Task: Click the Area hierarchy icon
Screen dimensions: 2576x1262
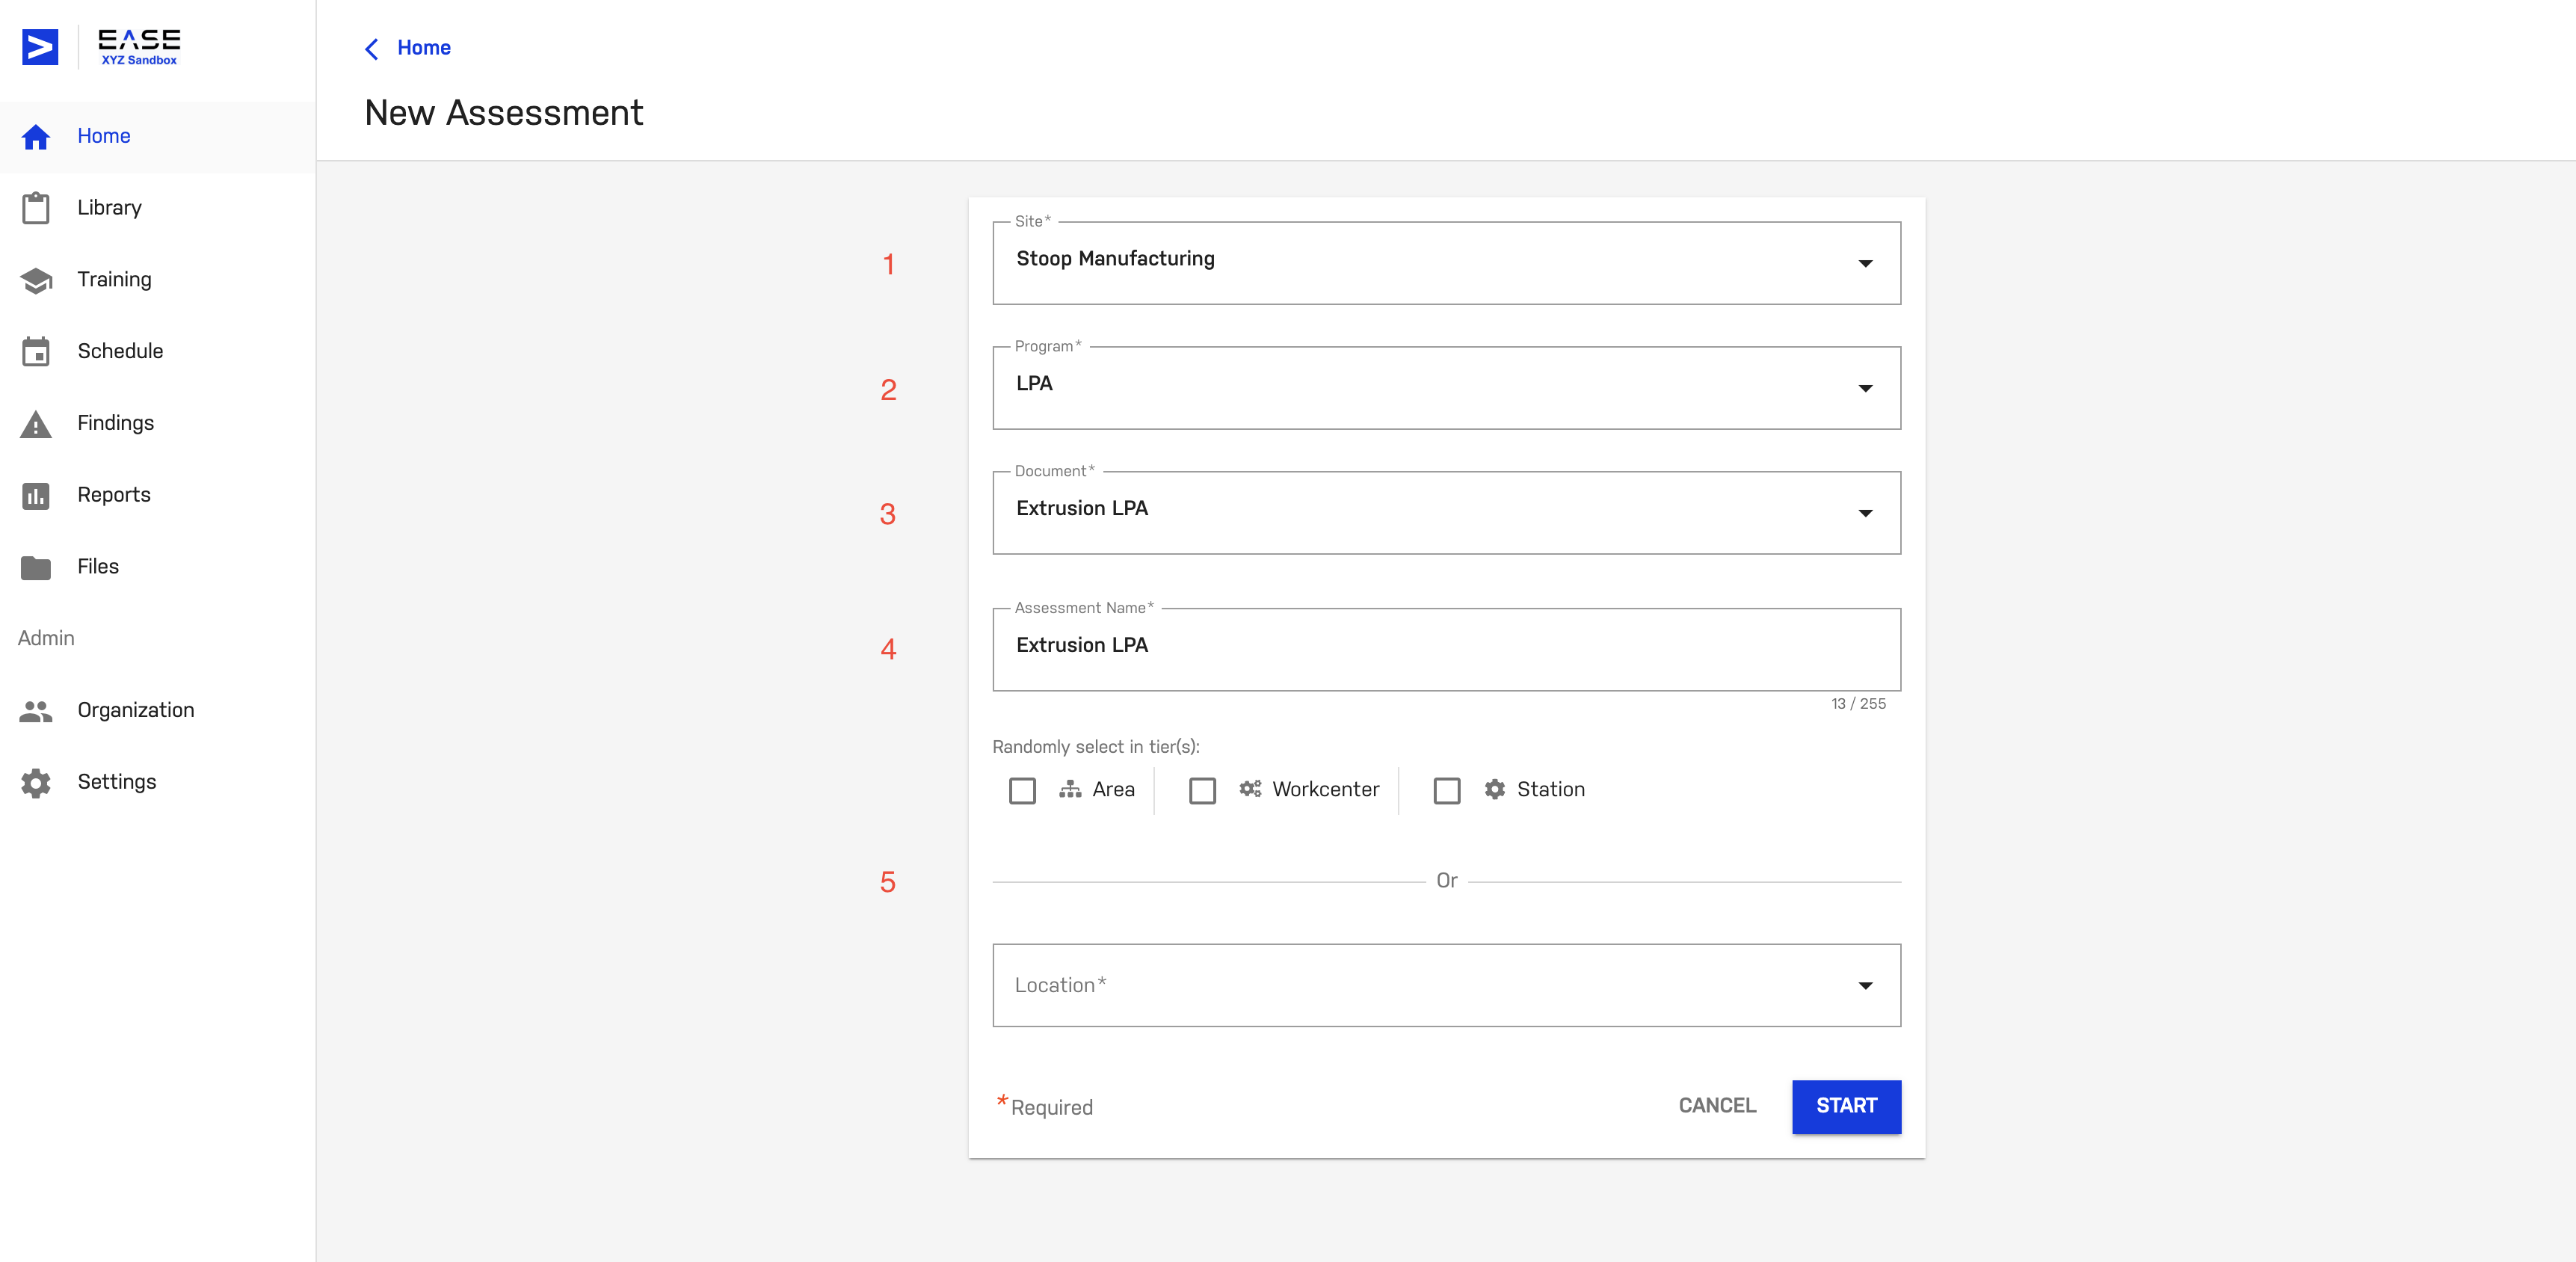Action: point(1070,789)
